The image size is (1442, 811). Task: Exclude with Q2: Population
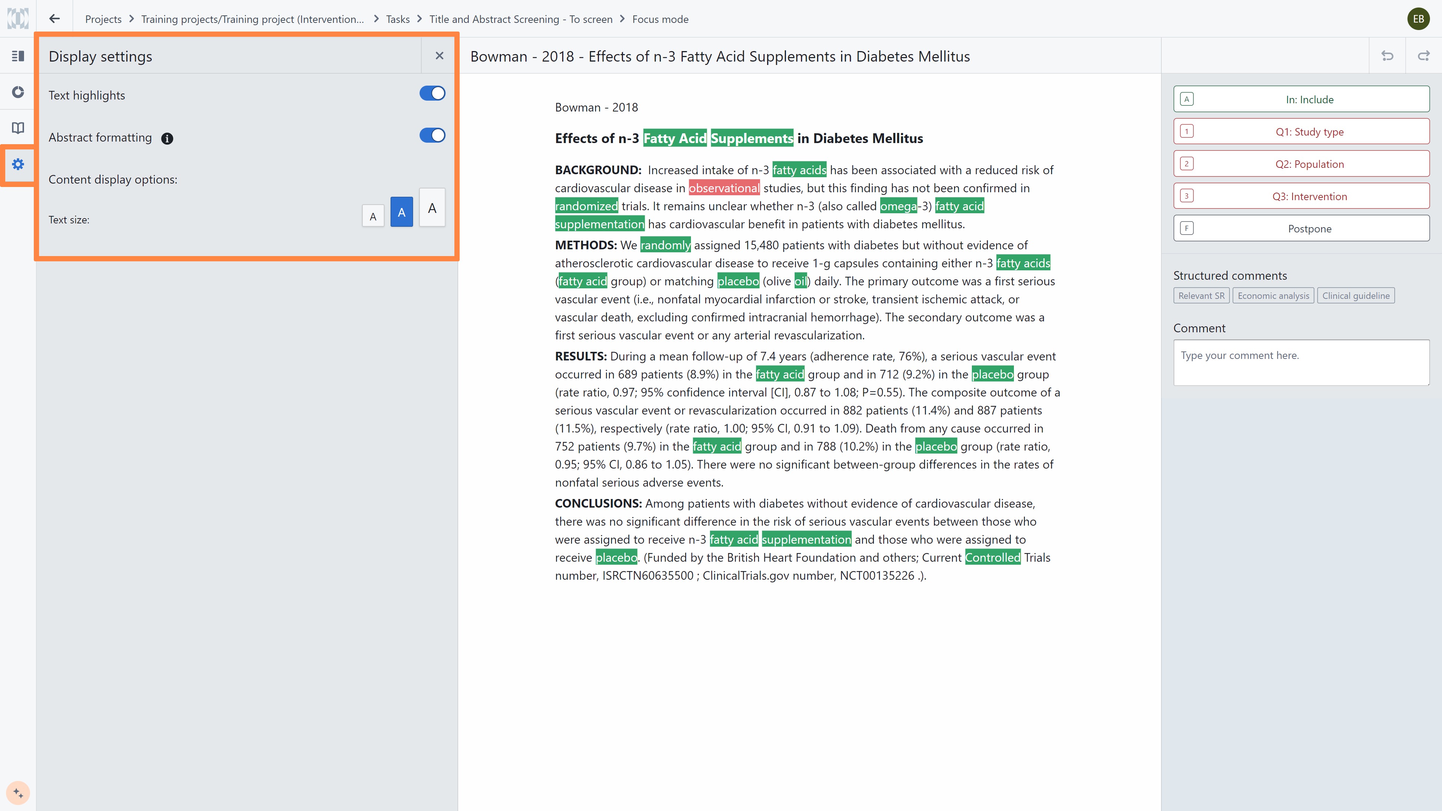(x=1301, y=164)
